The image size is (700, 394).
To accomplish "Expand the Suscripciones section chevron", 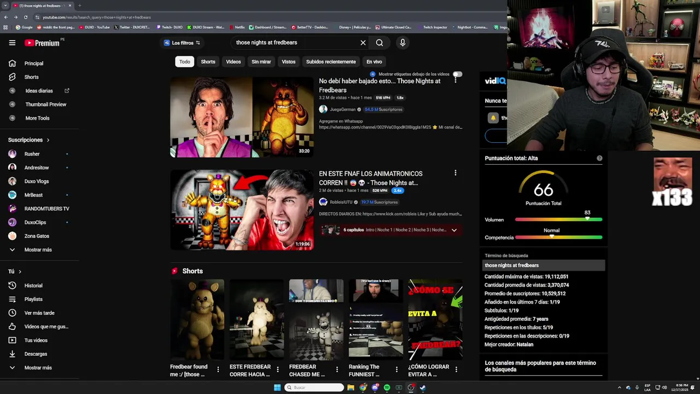I will point(48,140).
